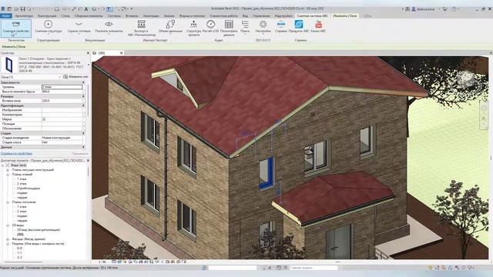Screen dimensions: 493x277
Task: Collapse the Зависимости properties group
Action: [x=83, y=82]
